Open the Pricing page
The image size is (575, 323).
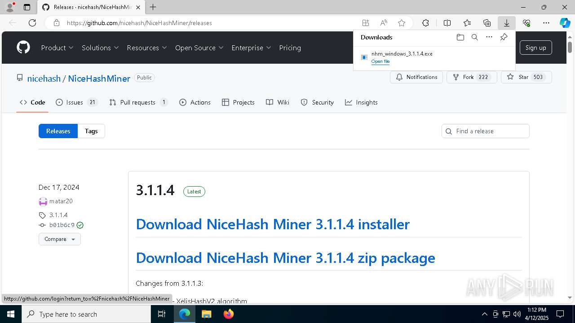(290, 48)
